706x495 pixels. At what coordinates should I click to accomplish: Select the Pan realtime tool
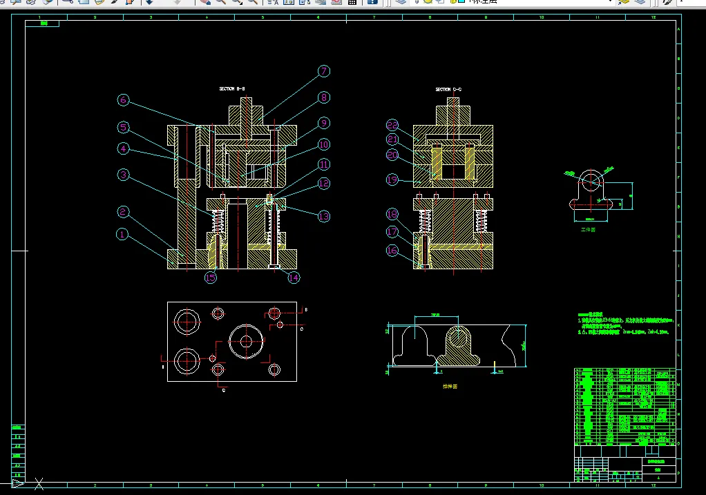tap(206, 2)
